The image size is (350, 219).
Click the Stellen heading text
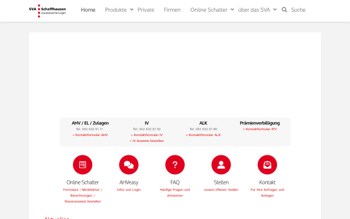pos(221,182)
